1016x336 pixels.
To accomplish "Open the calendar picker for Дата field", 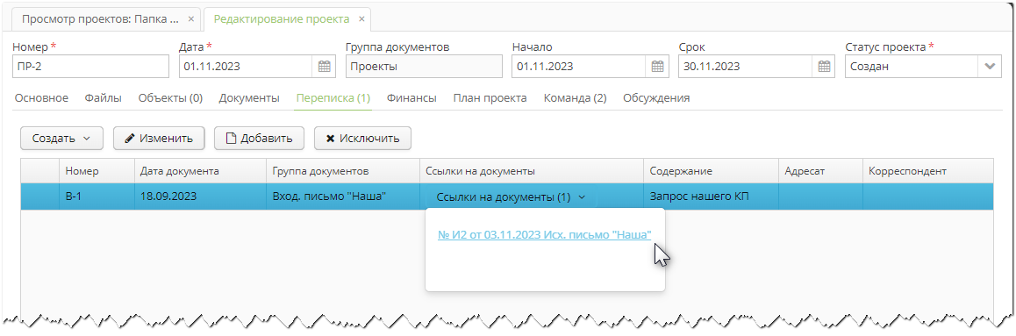I will [325, 66].
